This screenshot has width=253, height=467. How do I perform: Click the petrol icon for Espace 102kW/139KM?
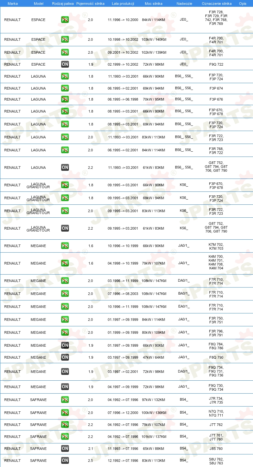click(x=65, y=52)
